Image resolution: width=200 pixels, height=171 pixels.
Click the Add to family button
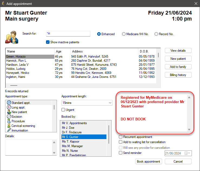178,67
